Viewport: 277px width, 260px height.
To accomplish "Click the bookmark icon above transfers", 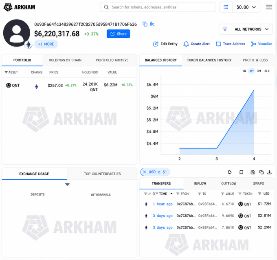I will click(241, 172).
